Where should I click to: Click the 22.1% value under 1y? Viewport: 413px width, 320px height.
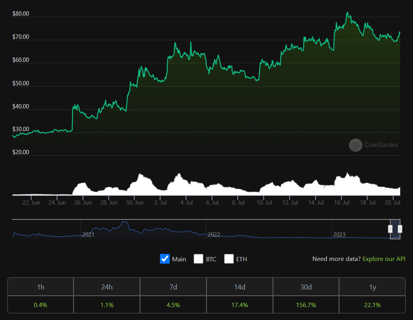pyautogui.click(x=372, y=305)
